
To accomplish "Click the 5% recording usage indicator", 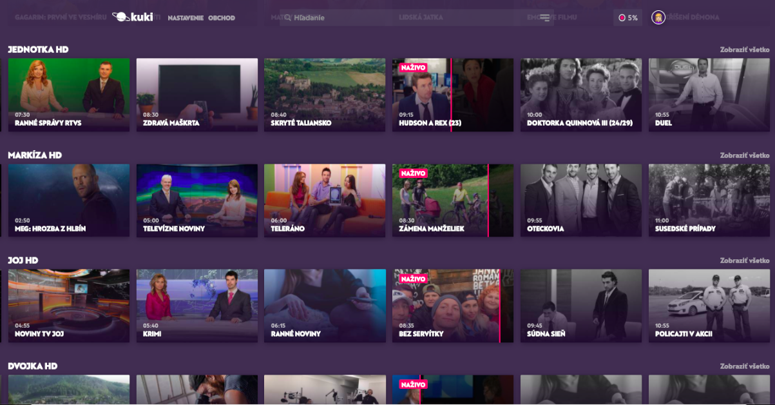I will click(x=627, y=18).
